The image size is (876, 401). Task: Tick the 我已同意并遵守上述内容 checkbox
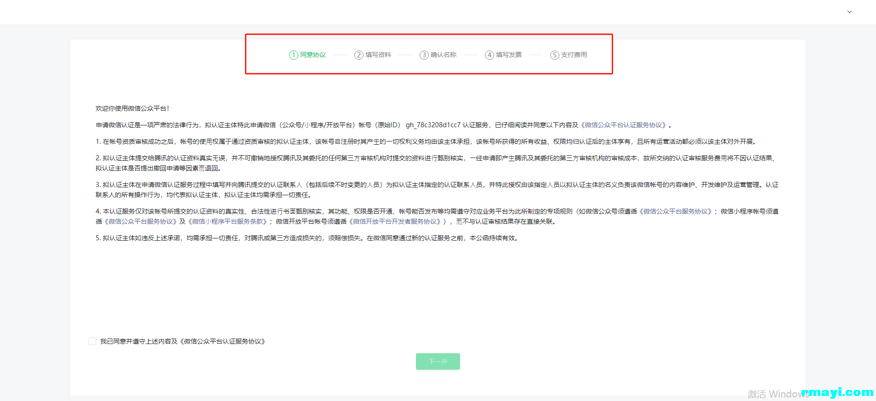(92, 341)
